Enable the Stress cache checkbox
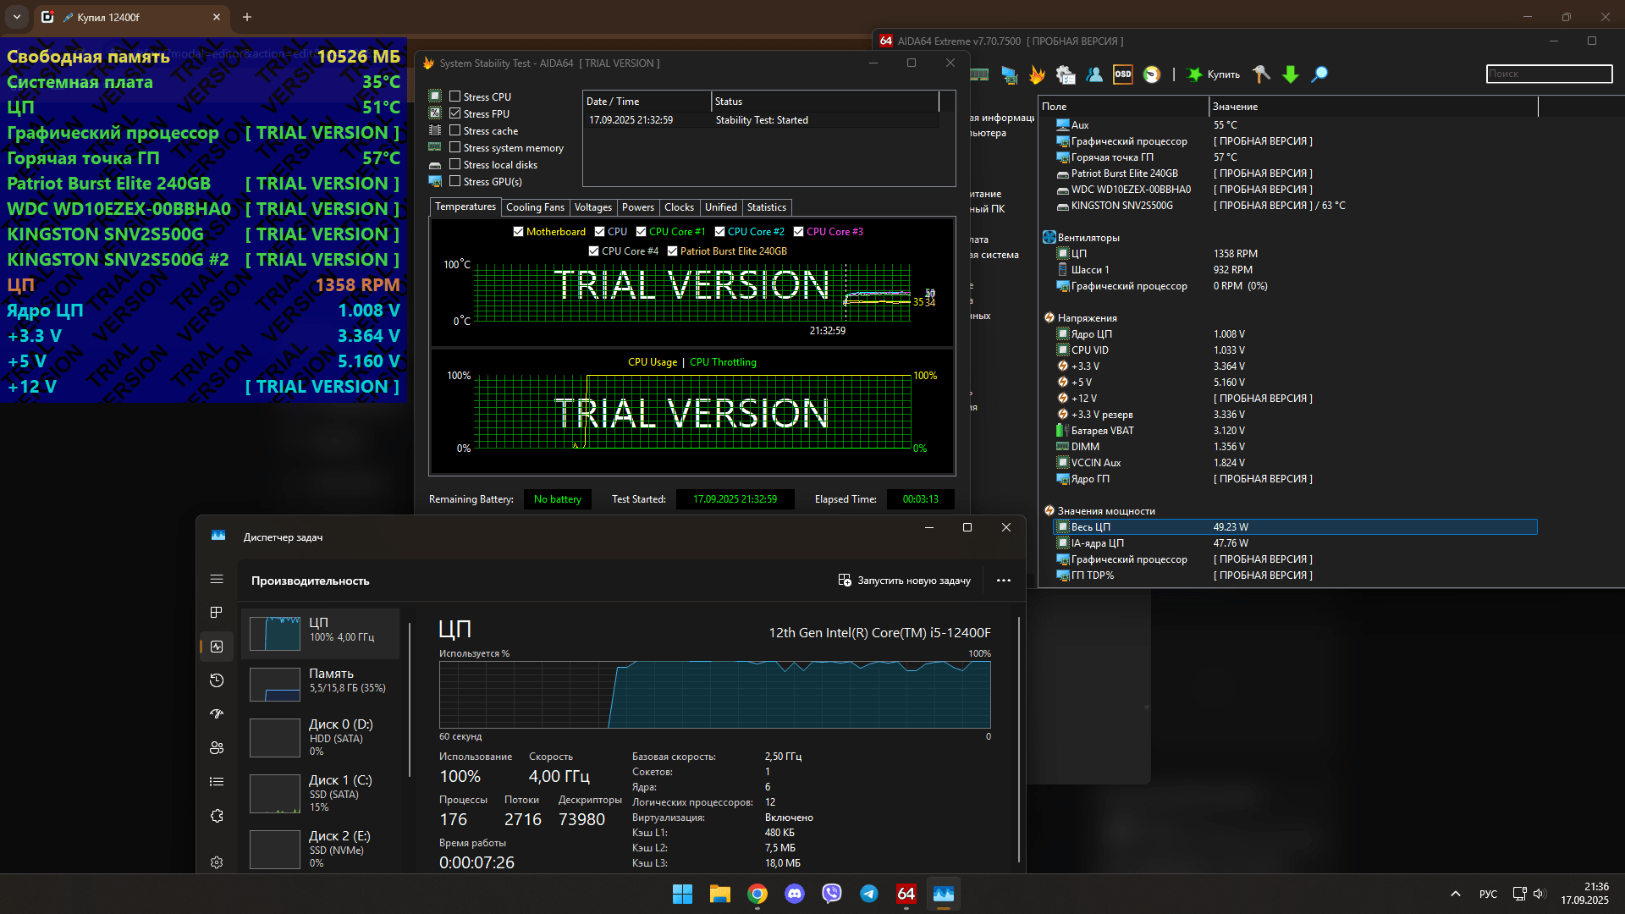Image resolution: width=1625 pixels, height=914 pixels. [455, 130]
